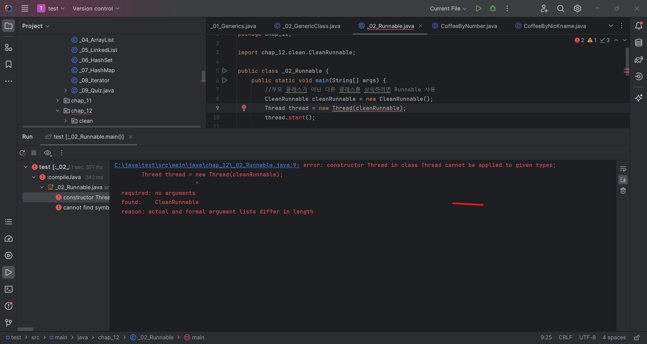Expand the clean package folder
The height and width of the screenshot is (344, 647).
(66, 121)
